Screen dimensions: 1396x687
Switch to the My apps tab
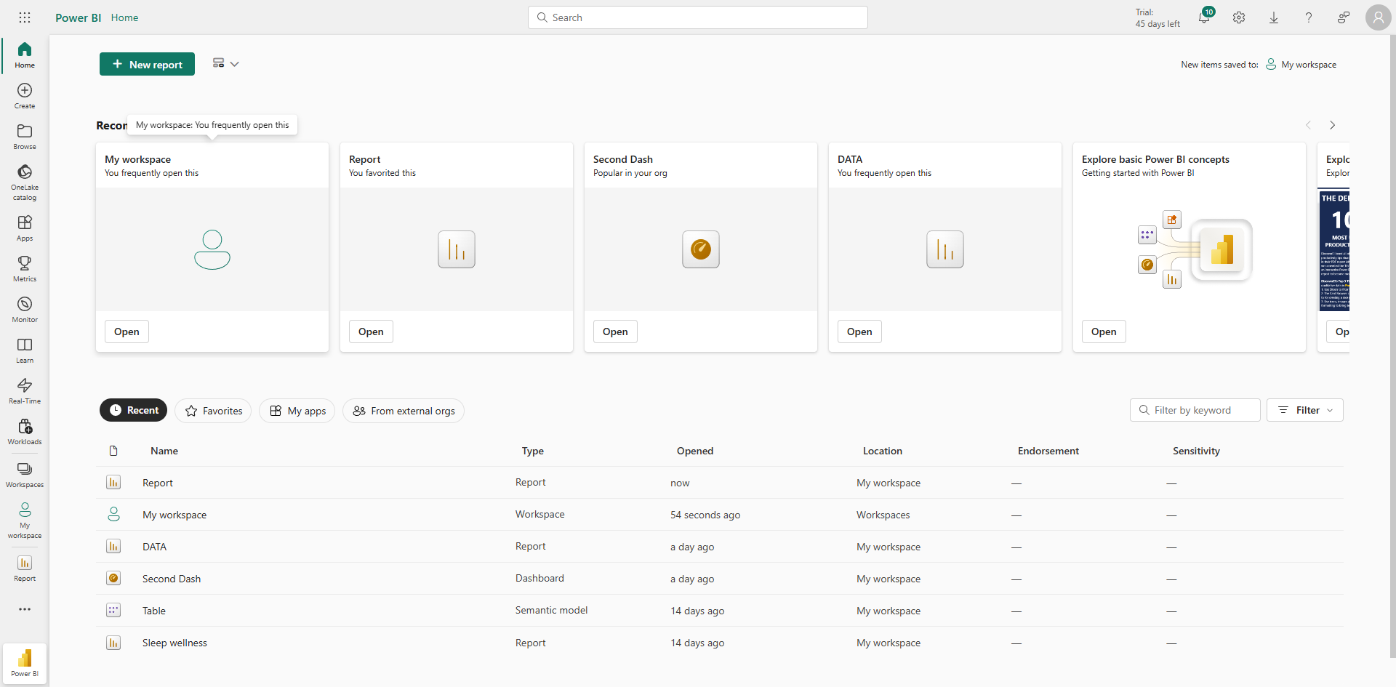(x=297, y=411)
